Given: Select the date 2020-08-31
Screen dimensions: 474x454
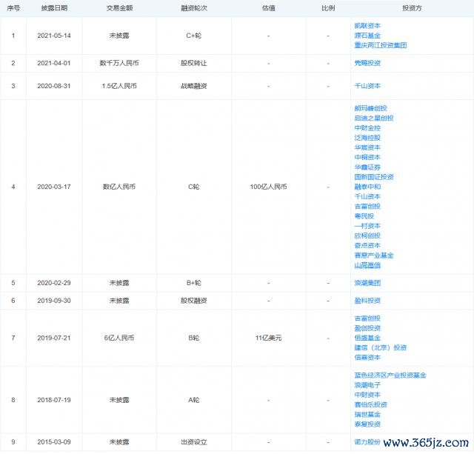Looking at the screenshot, I should tap(54, 86).
